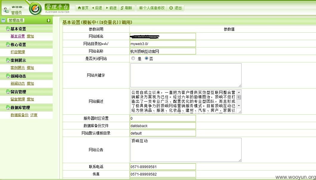
Task: Click the 核心设置 house icon
Action: pos(8,44)
